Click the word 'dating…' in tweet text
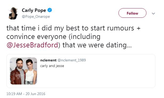The height and width of the screenshot is (98, 164). 119,45
